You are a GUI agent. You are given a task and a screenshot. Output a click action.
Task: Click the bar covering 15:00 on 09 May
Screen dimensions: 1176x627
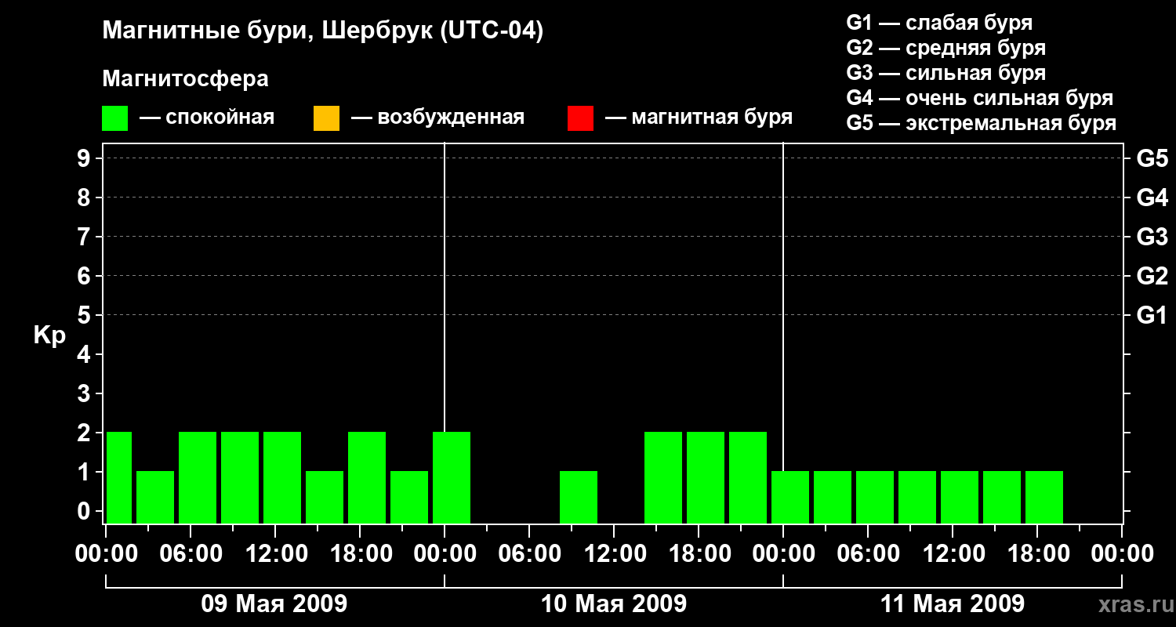tap(325, 497)
